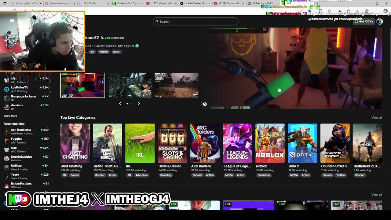391x220 pixels.
Task: Click Action tag under Dota 2
Action: point(305,175)
